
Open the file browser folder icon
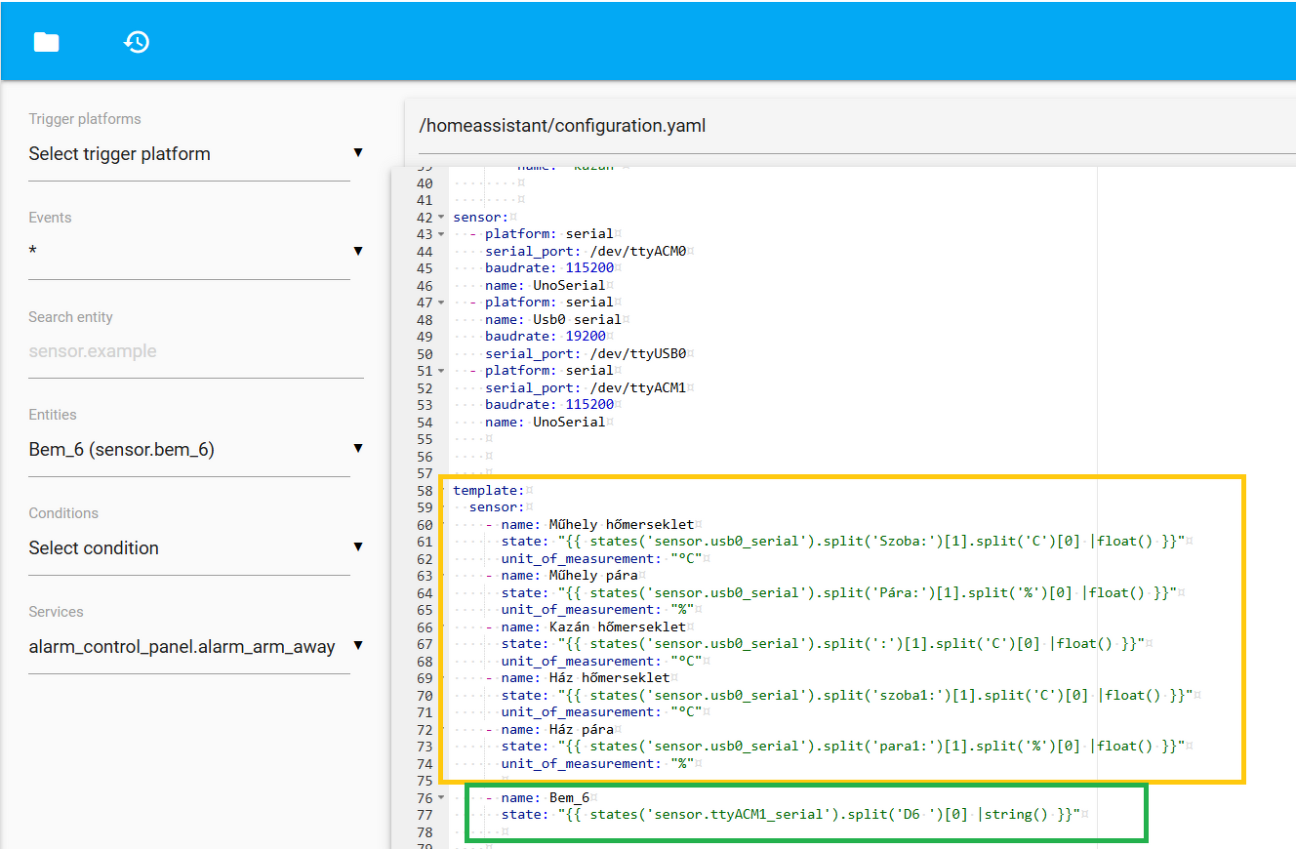pos(46,42)
